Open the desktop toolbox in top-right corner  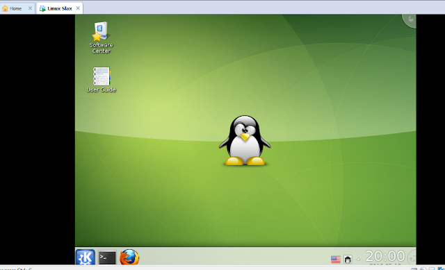click(x=410, y=20)
